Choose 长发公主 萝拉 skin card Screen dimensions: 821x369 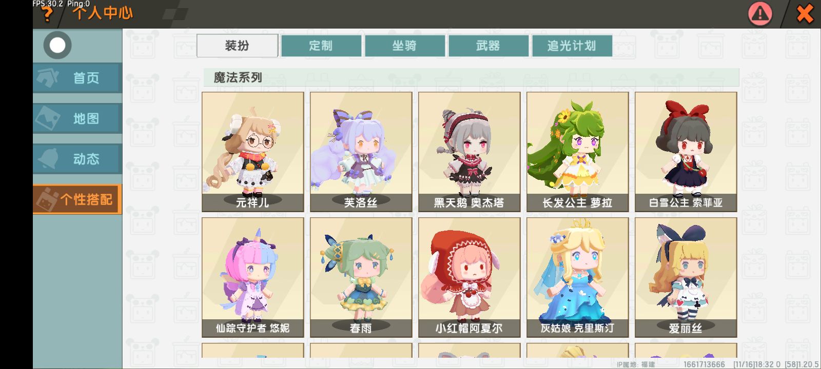coord(577,152)
